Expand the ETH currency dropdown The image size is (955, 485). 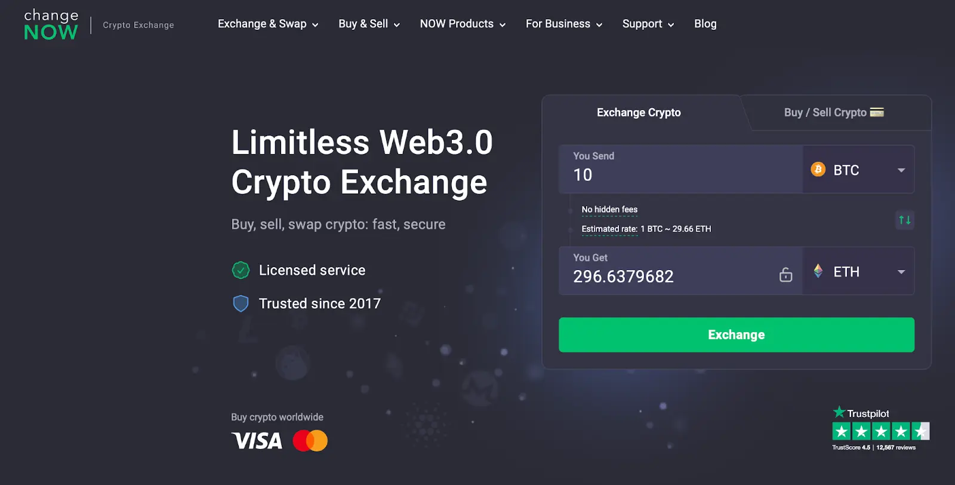point(858,271)
